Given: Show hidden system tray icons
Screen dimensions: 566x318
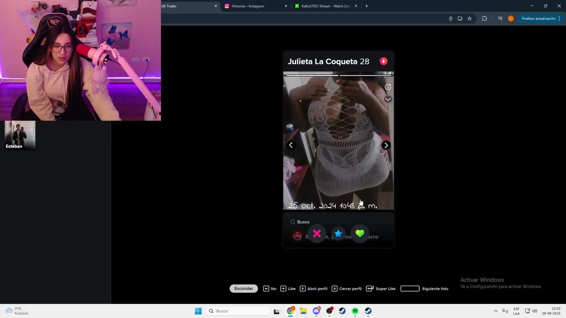Looking at the screenshot, I should (x=496, y=311).
